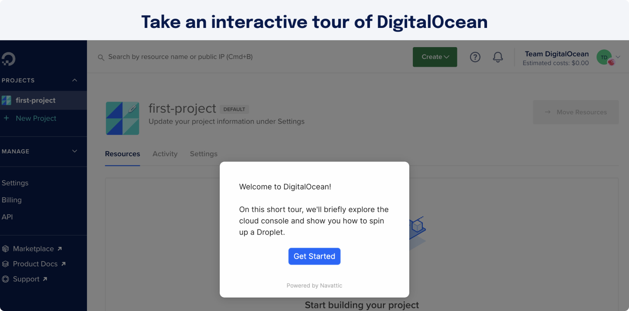Click New Project in sidebar

point(36,118)
